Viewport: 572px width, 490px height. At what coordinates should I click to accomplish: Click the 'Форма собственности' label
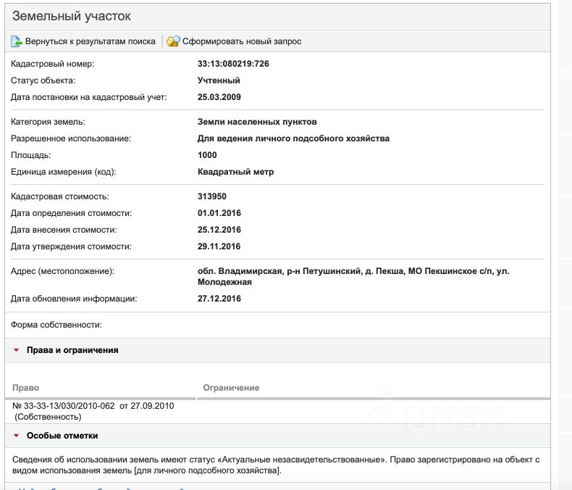coord(56,325)
